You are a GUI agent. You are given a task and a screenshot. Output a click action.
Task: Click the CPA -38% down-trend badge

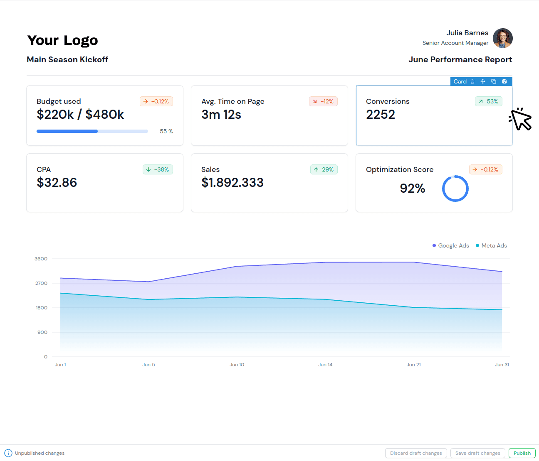[x=158, y=169]
